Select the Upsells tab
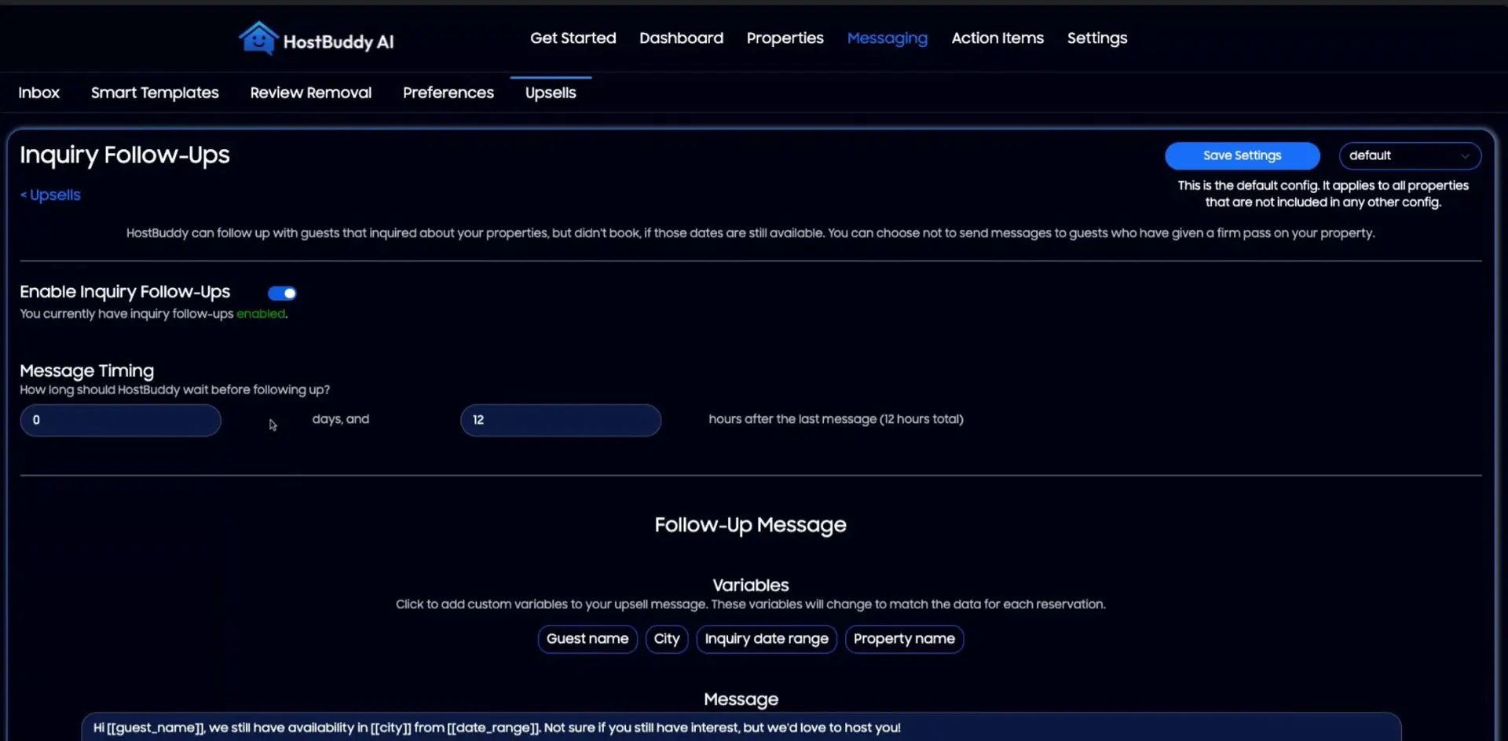Image resolution: width=1508 pixels, height=741 pixels. click(x=551, y=93)
